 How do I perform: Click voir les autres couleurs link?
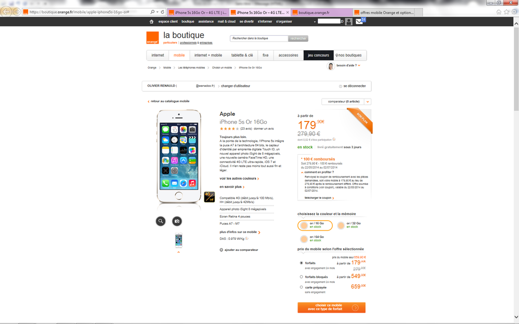pos(239,179)
